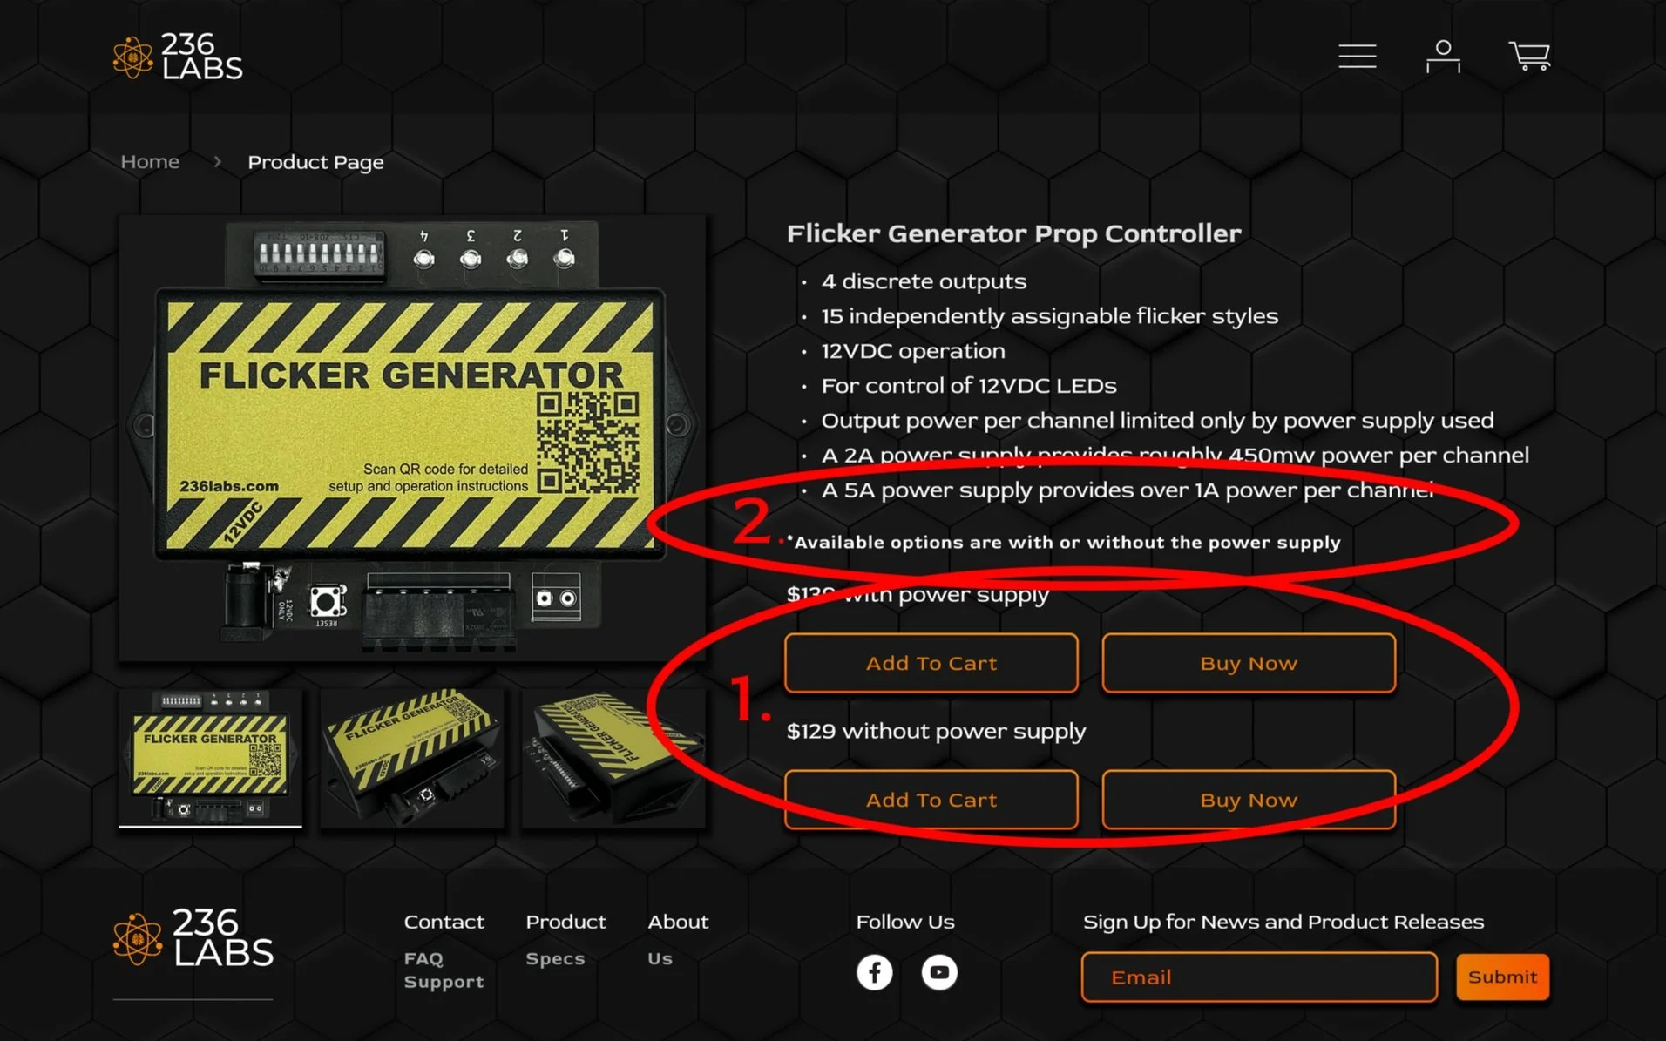1666x1041 pixels.
Task: Click the user account icon
Action: (1443, 57)
